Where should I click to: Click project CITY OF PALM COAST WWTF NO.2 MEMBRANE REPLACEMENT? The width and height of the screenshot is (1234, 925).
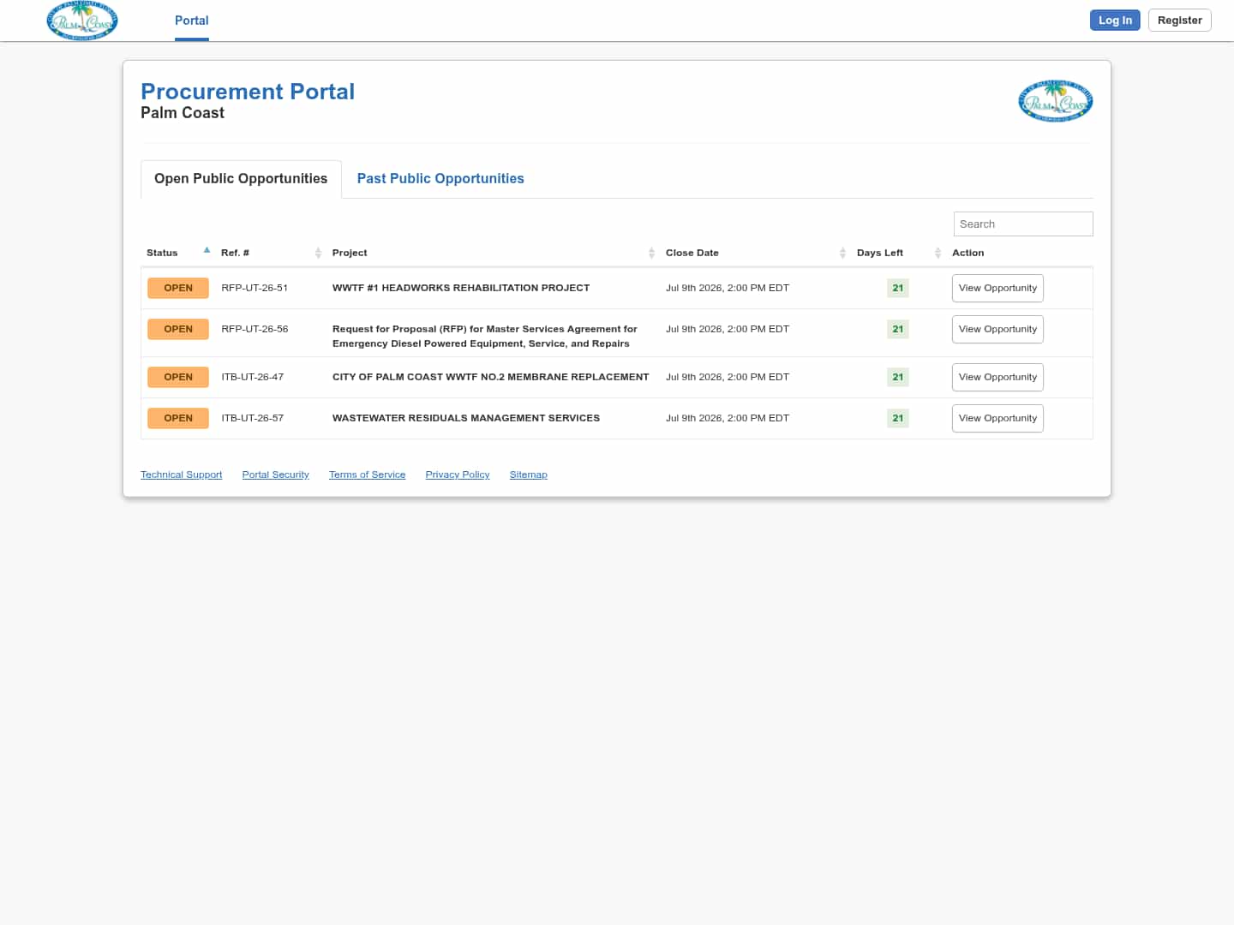[490, 377]
